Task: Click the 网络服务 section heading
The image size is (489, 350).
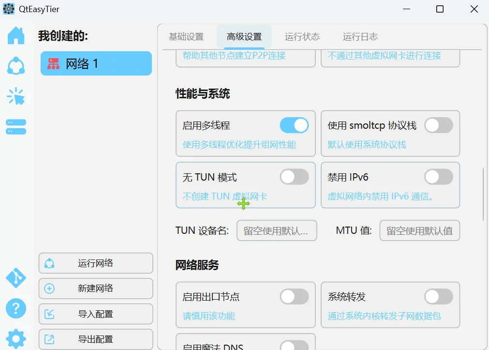Action: (197, 265)
